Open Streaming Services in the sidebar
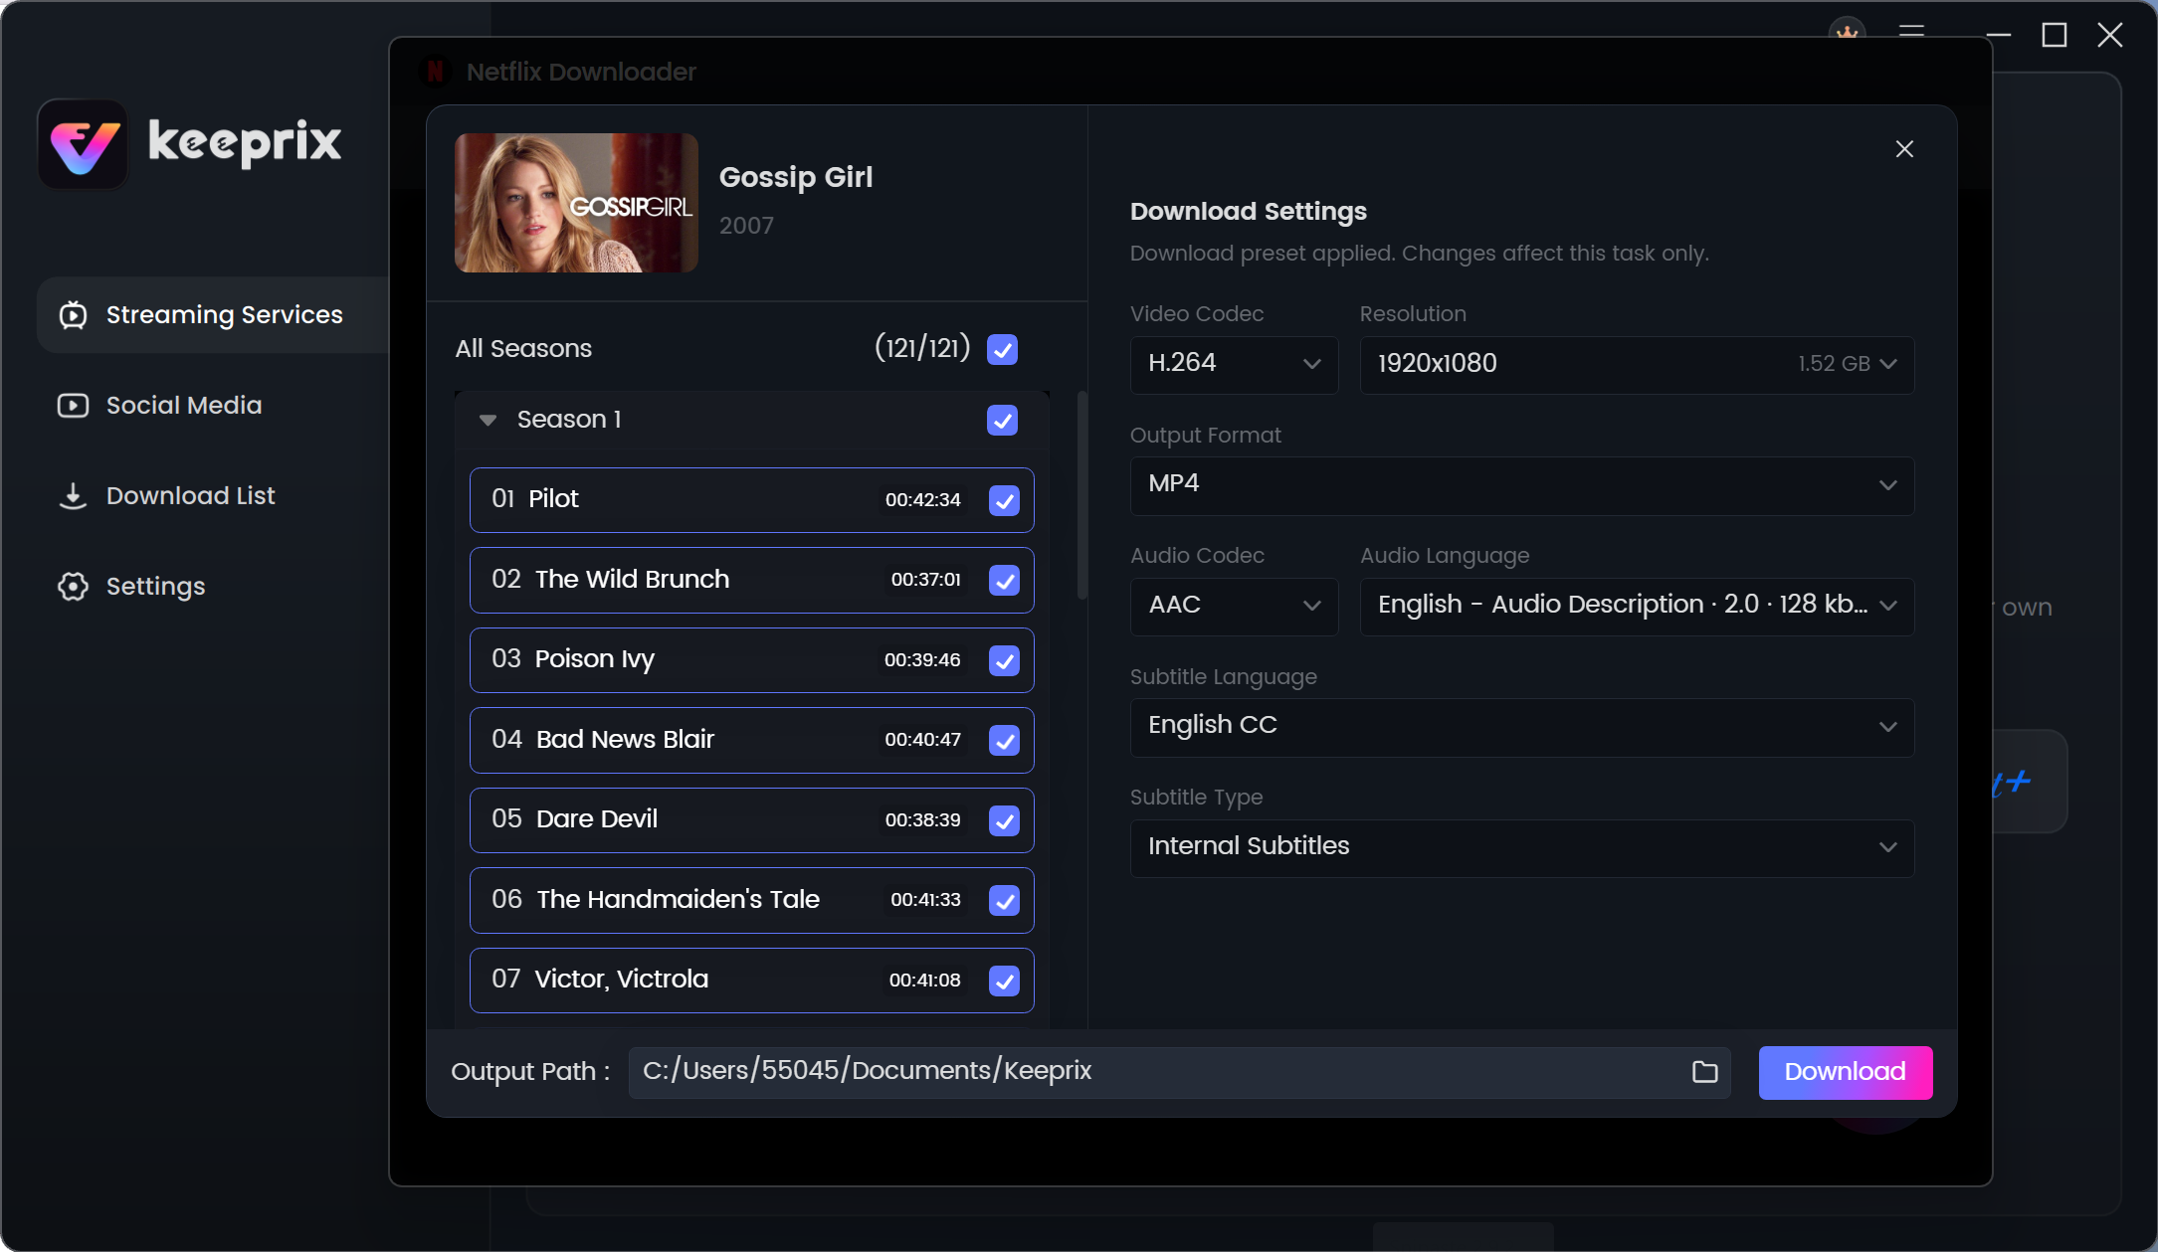 (x=214, y=315)
